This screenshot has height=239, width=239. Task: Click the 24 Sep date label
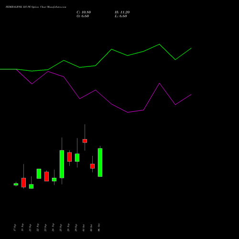coord(53,228)
